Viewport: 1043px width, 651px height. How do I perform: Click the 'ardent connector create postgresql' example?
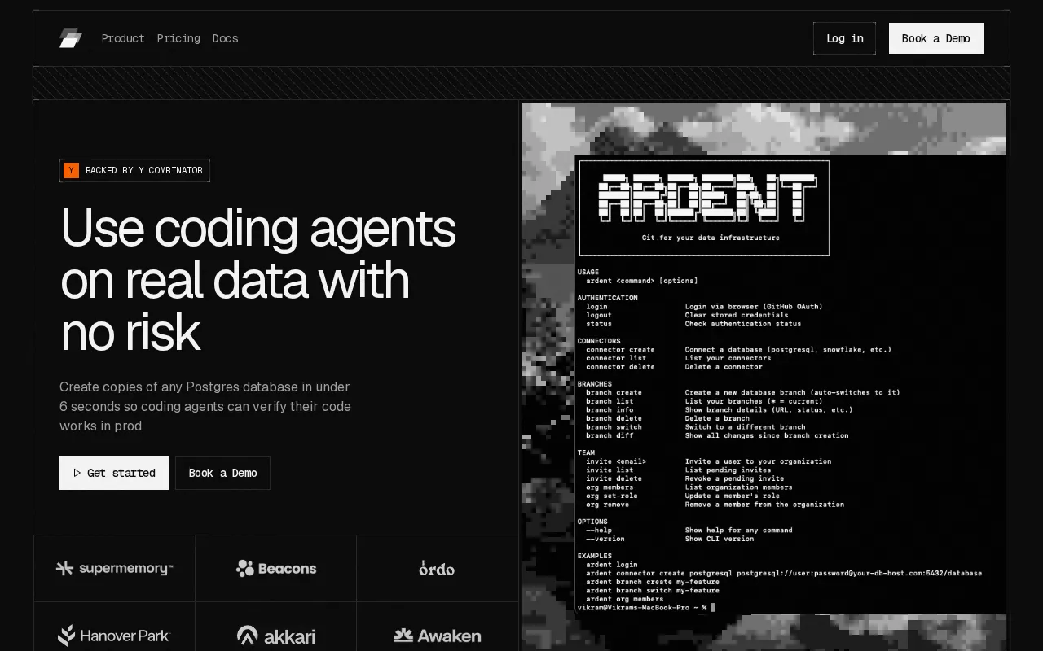click(x=784, y=573)
